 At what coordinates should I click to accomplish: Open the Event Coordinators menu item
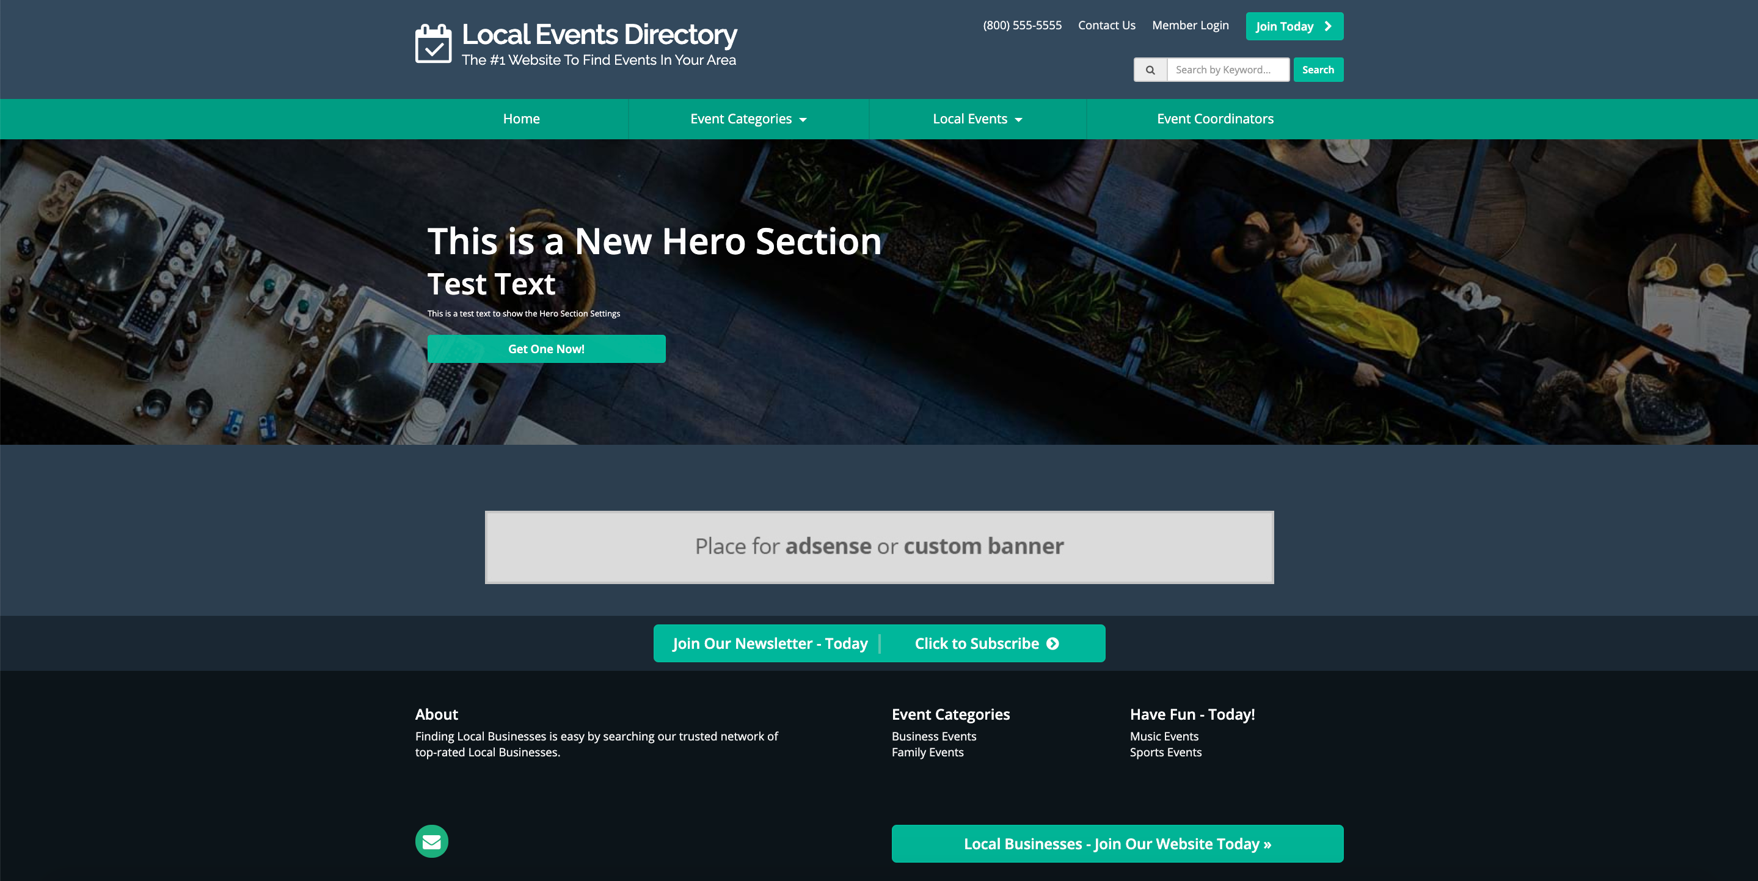pos(1215,119)
